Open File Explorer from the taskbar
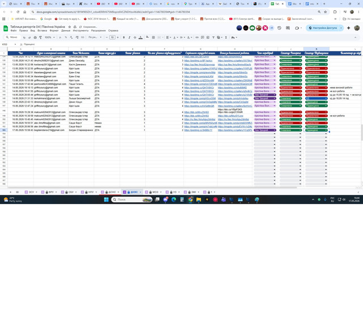 (x=199, y=200)
